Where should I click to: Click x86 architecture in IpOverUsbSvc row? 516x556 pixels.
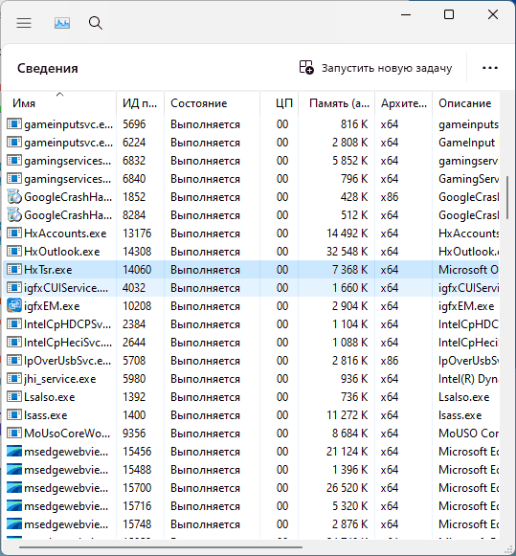(x=390, y=361)
